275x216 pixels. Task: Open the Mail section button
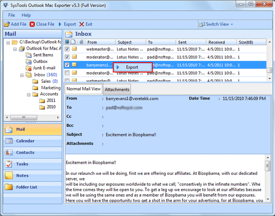[33, 129]
